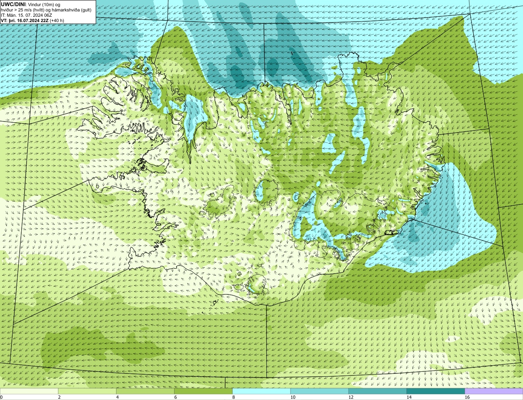Click the title line "UWC/DINI: Vindur (10m) og"
The width and height of the screenshot is (523, 400).
pos(31,4)
